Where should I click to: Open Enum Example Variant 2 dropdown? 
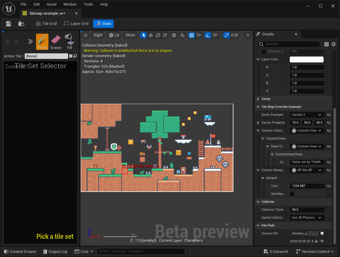point(307,115)
